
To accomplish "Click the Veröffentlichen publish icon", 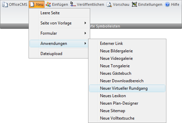I will (x=73, y=4).
